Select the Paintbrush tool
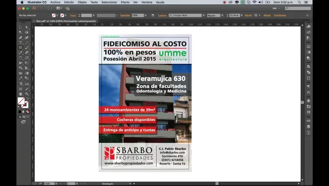The height and width of the screenshot is (186, 329). [27, 48]
